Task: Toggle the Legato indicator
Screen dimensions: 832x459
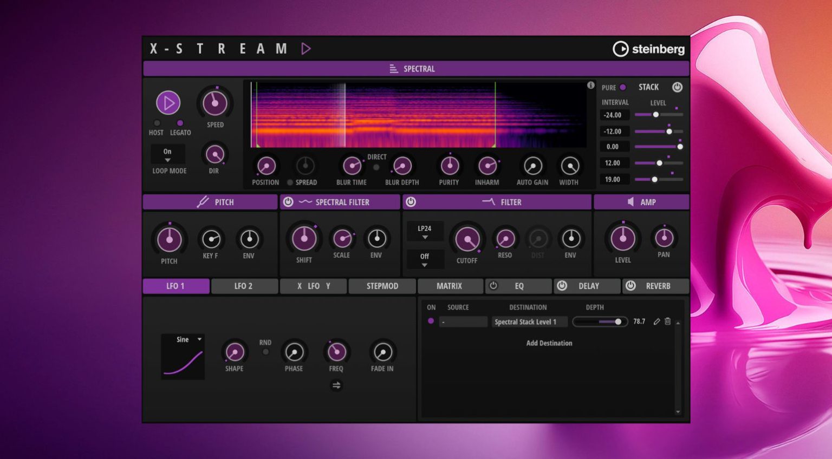Action: click(x=180, y=123)
